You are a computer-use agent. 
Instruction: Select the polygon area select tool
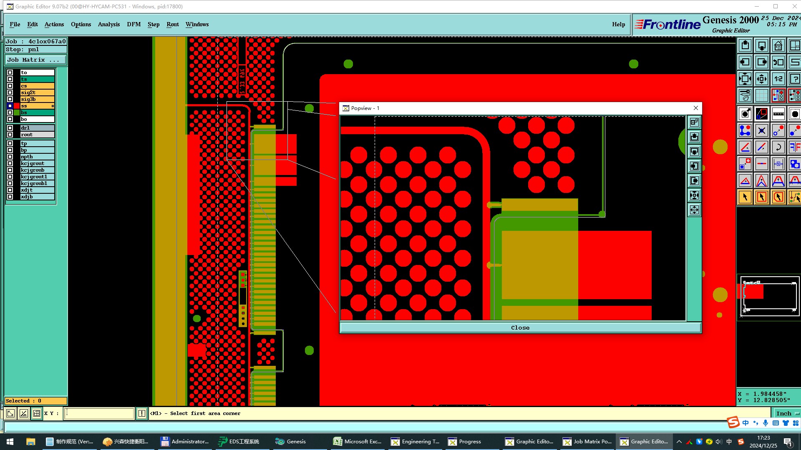pos(778,197)
